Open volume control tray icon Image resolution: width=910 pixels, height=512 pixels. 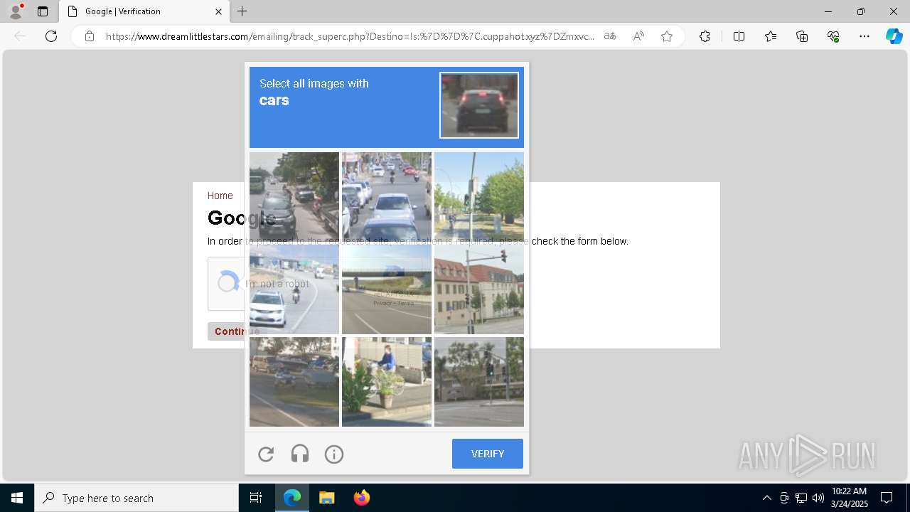point(818,498)
